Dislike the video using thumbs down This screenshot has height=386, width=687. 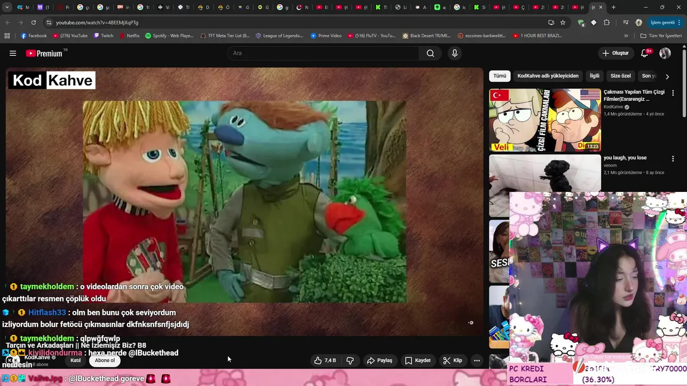(350, 360)
